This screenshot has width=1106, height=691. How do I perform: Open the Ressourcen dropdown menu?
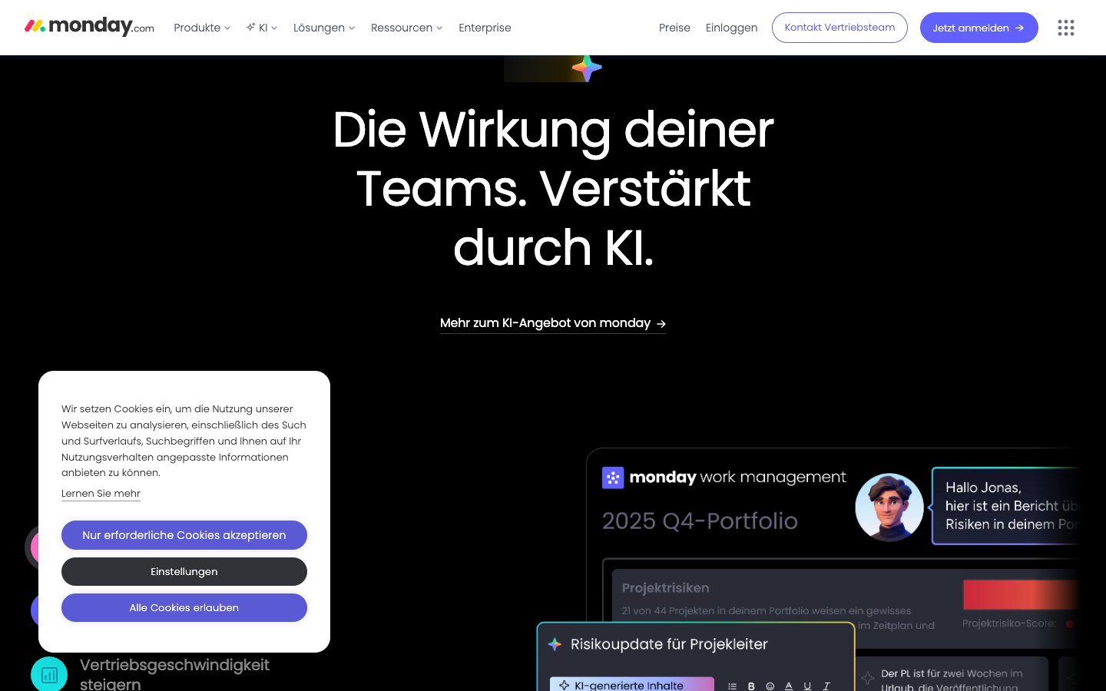[x=406, y=28]
